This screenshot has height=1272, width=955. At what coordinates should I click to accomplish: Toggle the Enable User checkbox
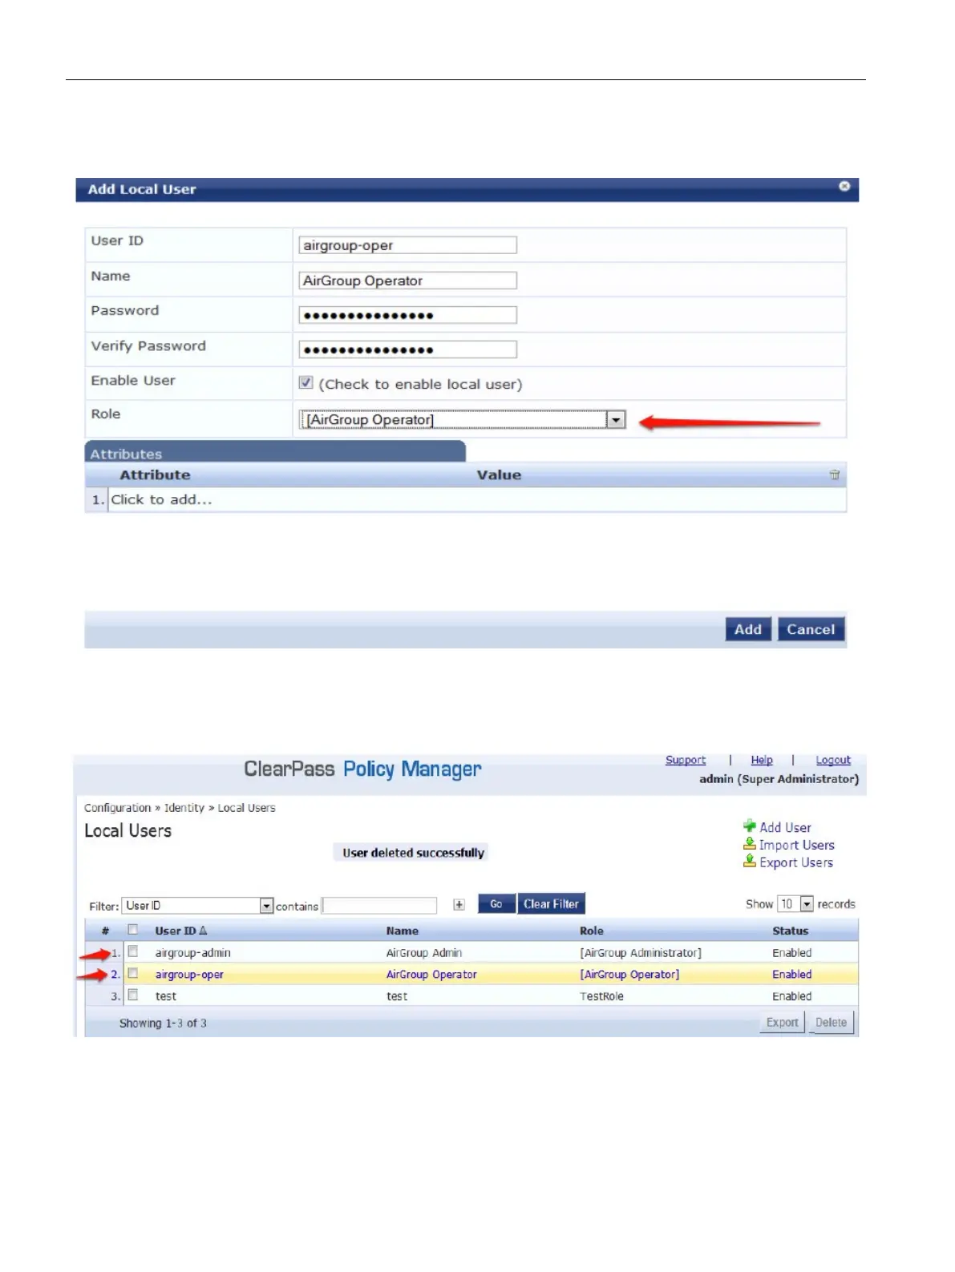306,383
